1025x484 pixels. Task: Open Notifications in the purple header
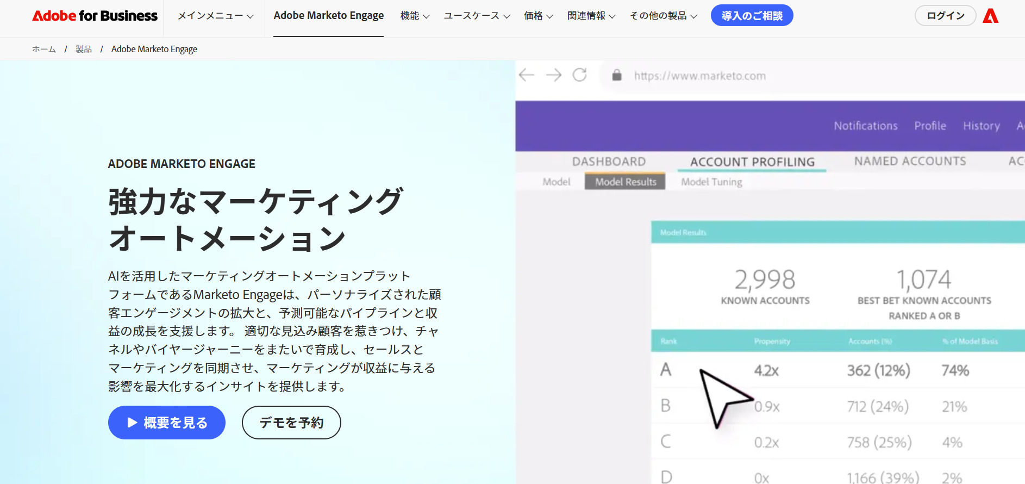(x=866, y=126)
